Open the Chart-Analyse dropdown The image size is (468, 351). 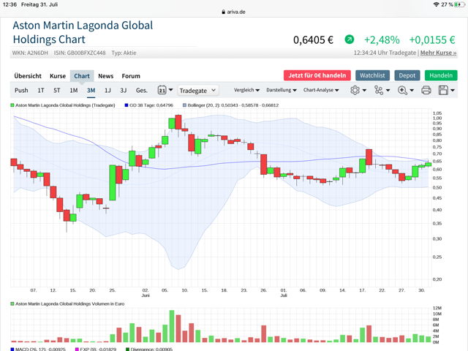click(321, 90)
